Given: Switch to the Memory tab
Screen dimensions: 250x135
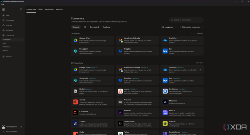Looking at the screenshot, I should click(59, 9).
